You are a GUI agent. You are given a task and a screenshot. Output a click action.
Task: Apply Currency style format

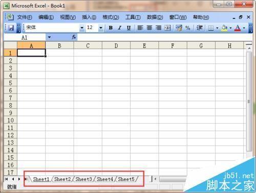click(x=179, y=28)
